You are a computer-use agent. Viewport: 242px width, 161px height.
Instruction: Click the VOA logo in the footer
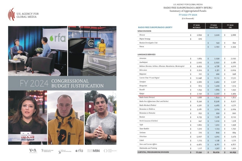click(x=33, y=150)
